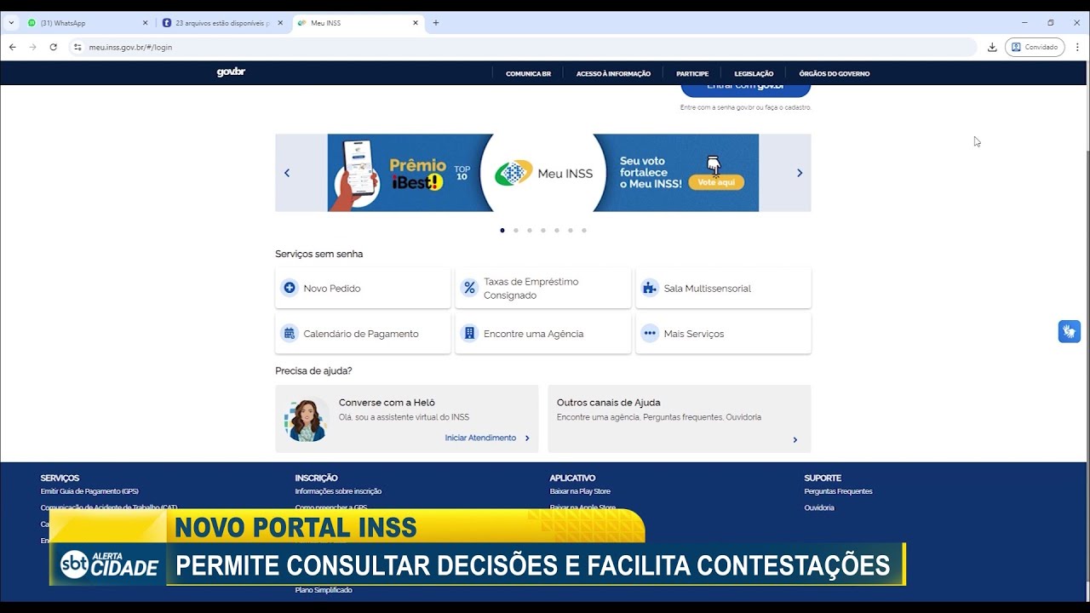Viewport: 1090px width, 613px height.
Task: Open new browser tab with plus
Action: coord(436,23)
